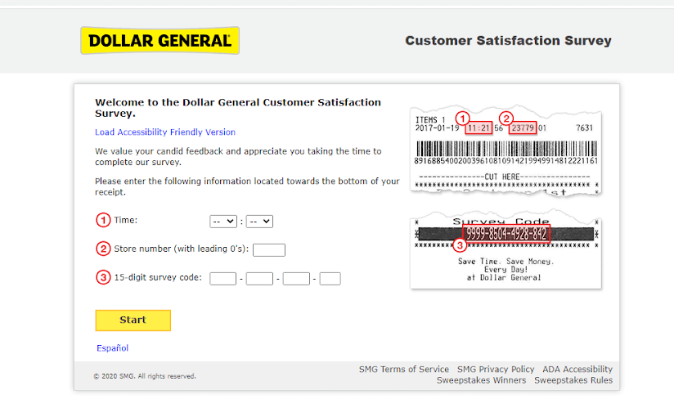Select first survey code segment box
Image resolution: width=674 pixels, height=399 pixels.
click(x=222, y=279)
